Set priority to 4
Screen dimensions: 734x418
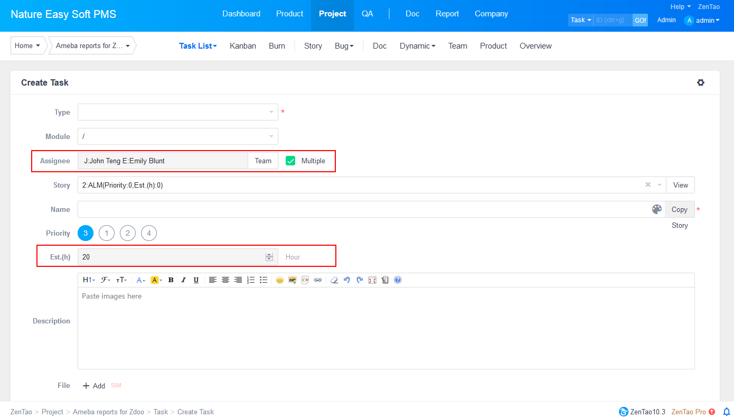click(149, 233)
